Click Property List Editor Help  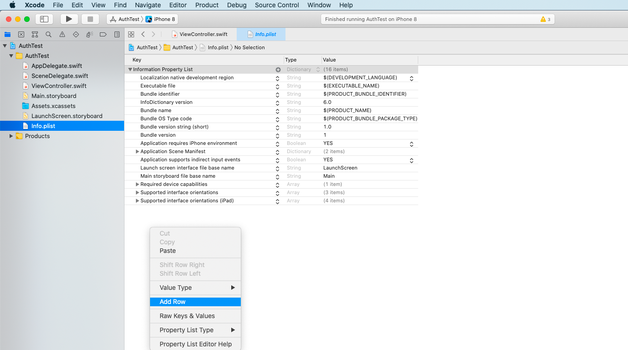click(x=195, y=344)
